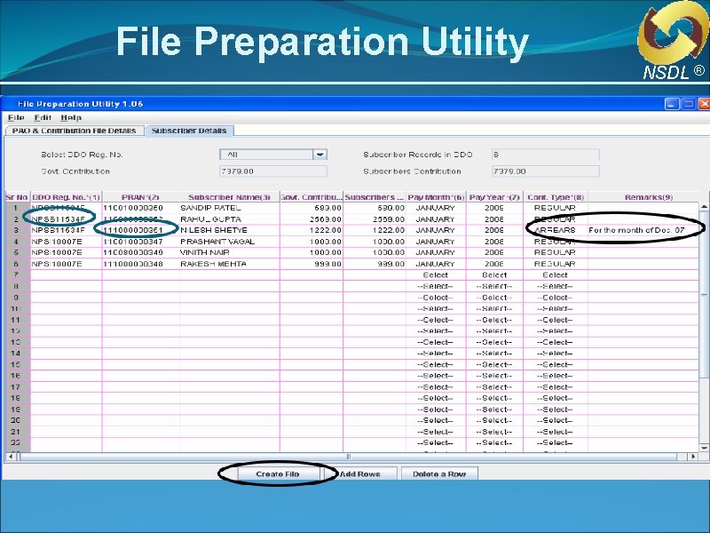Click REGULAR type for RAKESH MEHTA row
The height and width of the screenshot is (533, 710).
556,264
